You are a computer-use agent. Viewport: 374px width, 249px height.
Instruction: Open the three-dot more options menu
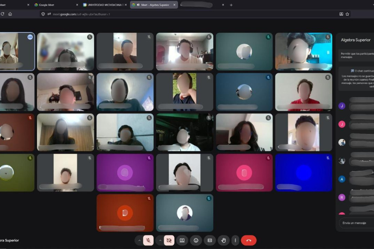pyautogui.click(x=235, y=240)
